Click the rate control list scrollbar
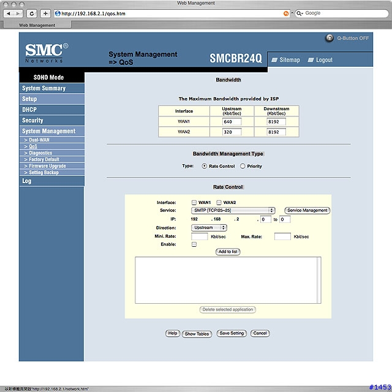This screenshot has width=392, height=392. 318,280
